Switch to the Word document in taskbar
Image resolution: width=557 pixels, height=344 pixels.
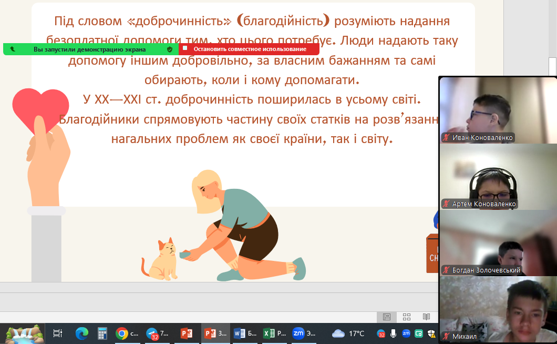(245, 333)
